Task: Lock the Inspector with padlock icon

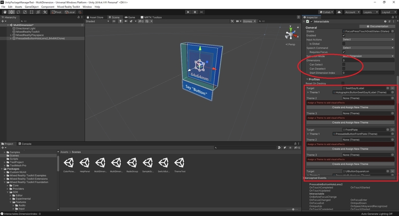Action: 392,17
